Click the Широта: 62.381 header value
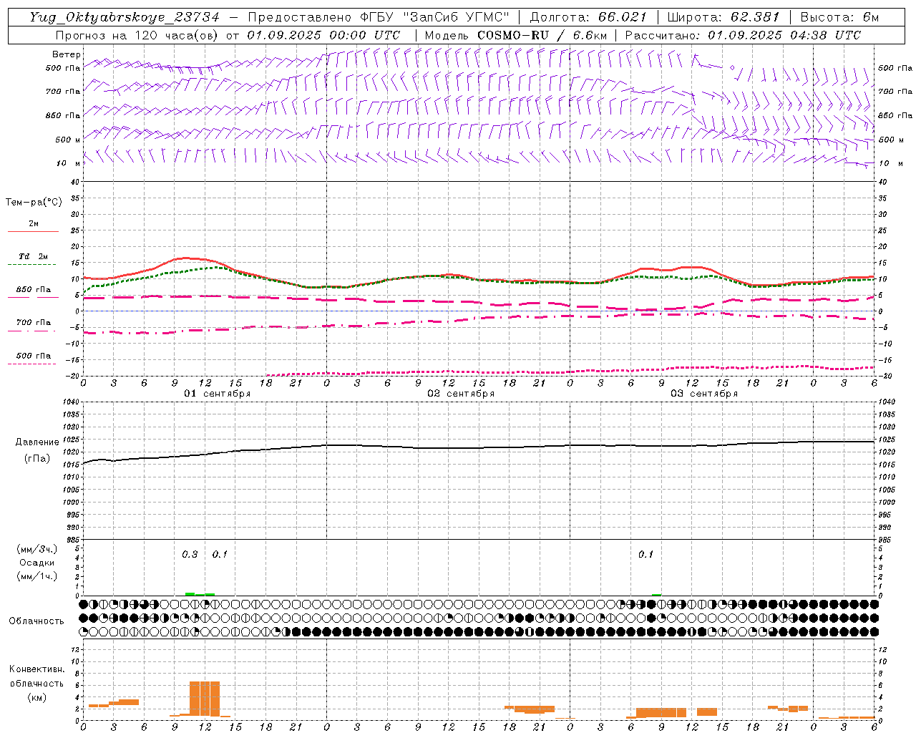The image size is (916, 733). tap(723, 17)
